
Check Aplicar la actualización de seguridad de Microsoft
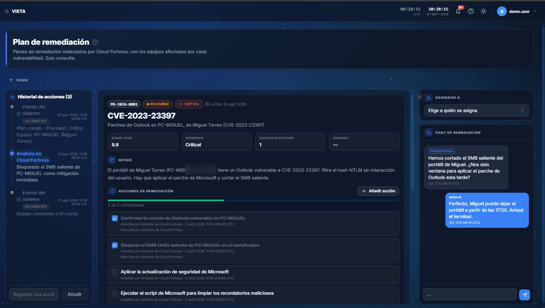click(x=115, y=272)
